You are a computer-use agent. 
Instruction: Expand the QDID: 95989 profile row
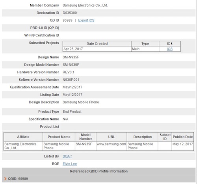(98, 179)
